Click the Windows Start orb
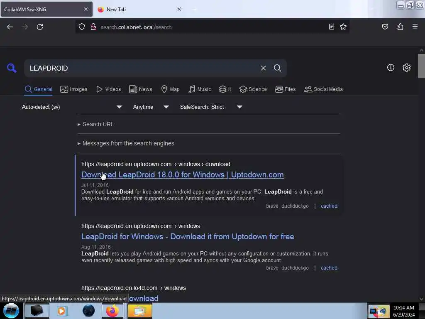425x319 pixels. (x=11, y=311)
